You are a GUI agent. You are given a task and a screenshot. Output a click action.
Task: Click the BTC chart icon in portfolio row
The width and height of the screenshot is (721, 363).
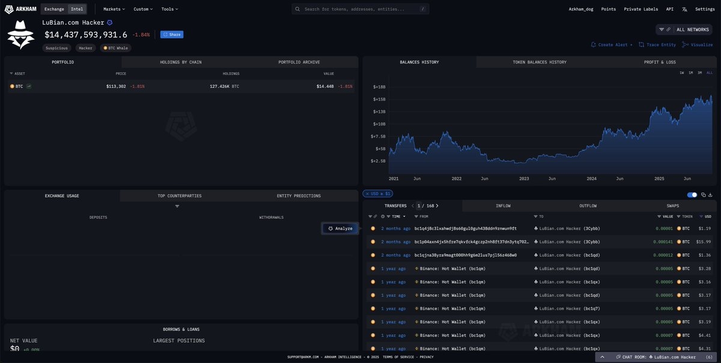point(29,86)
